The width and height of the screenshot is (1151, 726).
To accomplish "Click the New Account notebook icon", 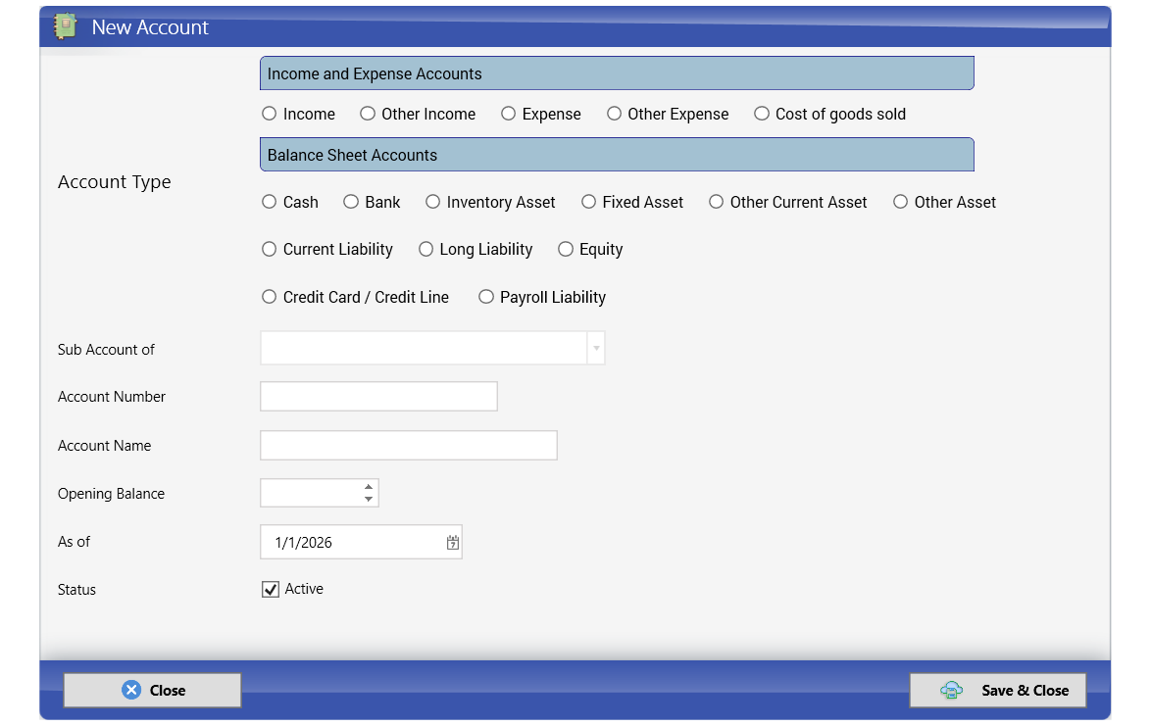I will (x=66, y=26).
